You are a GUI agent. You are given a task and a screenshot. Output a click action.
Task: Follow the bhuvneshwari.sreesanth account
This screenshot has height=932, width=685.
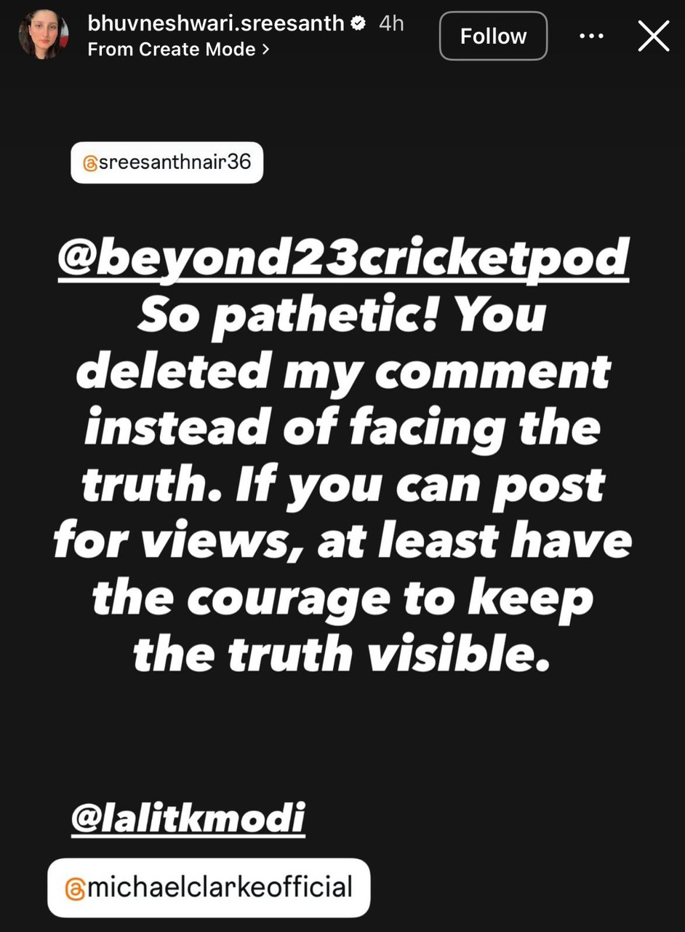[x=493, y=36]
